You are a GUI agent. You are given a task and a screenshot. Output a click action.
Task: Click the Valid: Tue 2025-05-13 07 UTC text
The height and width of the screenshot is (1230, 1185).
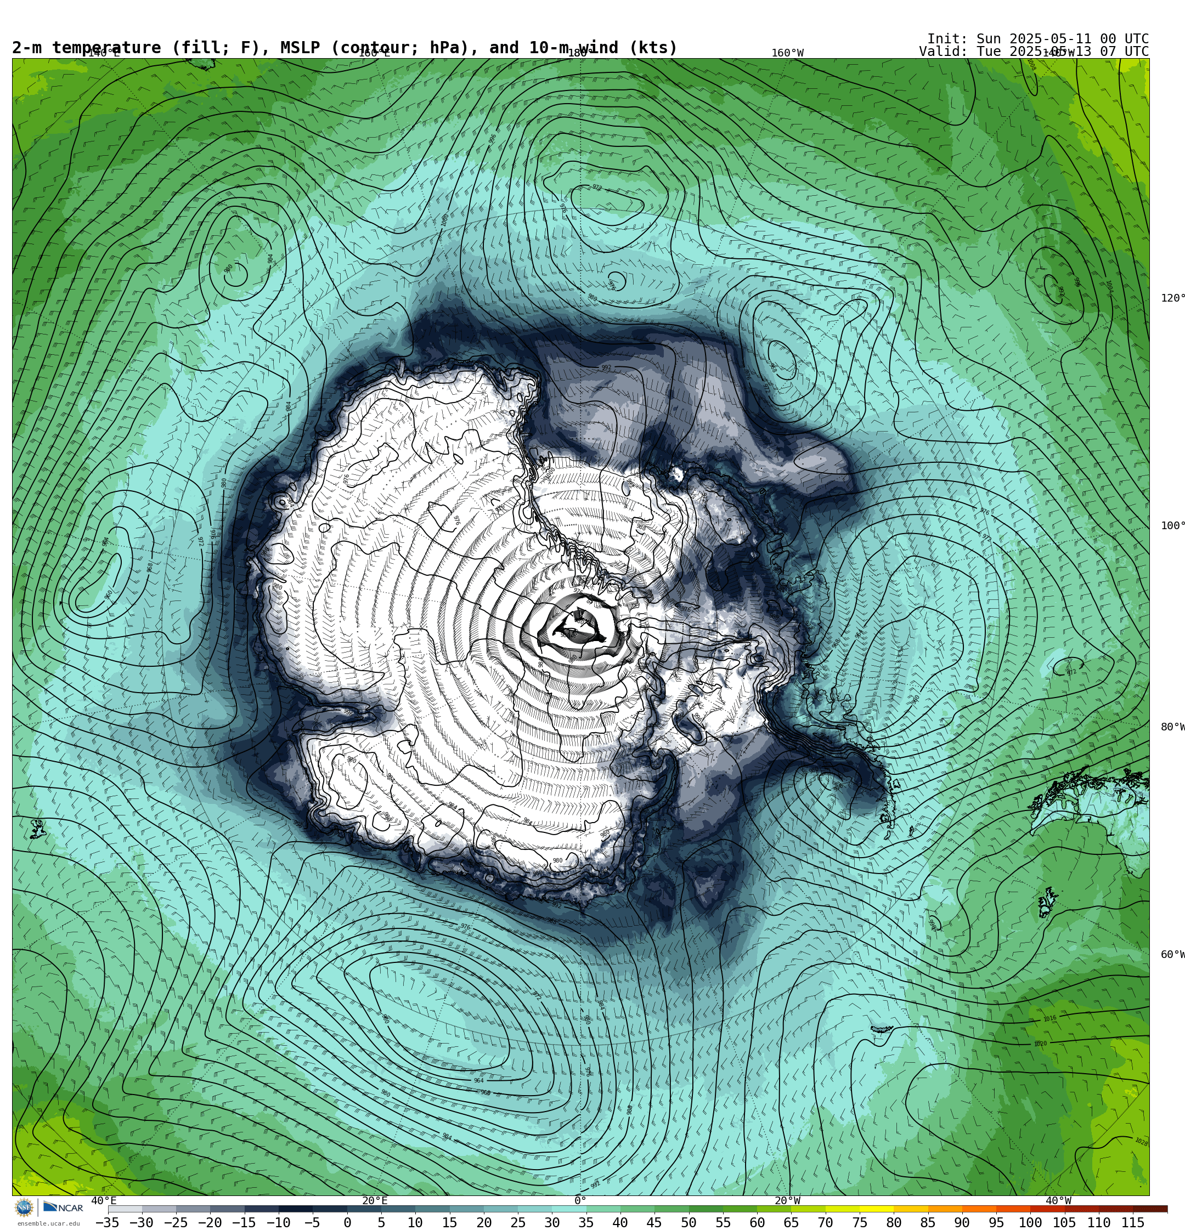pos(1034,52)
